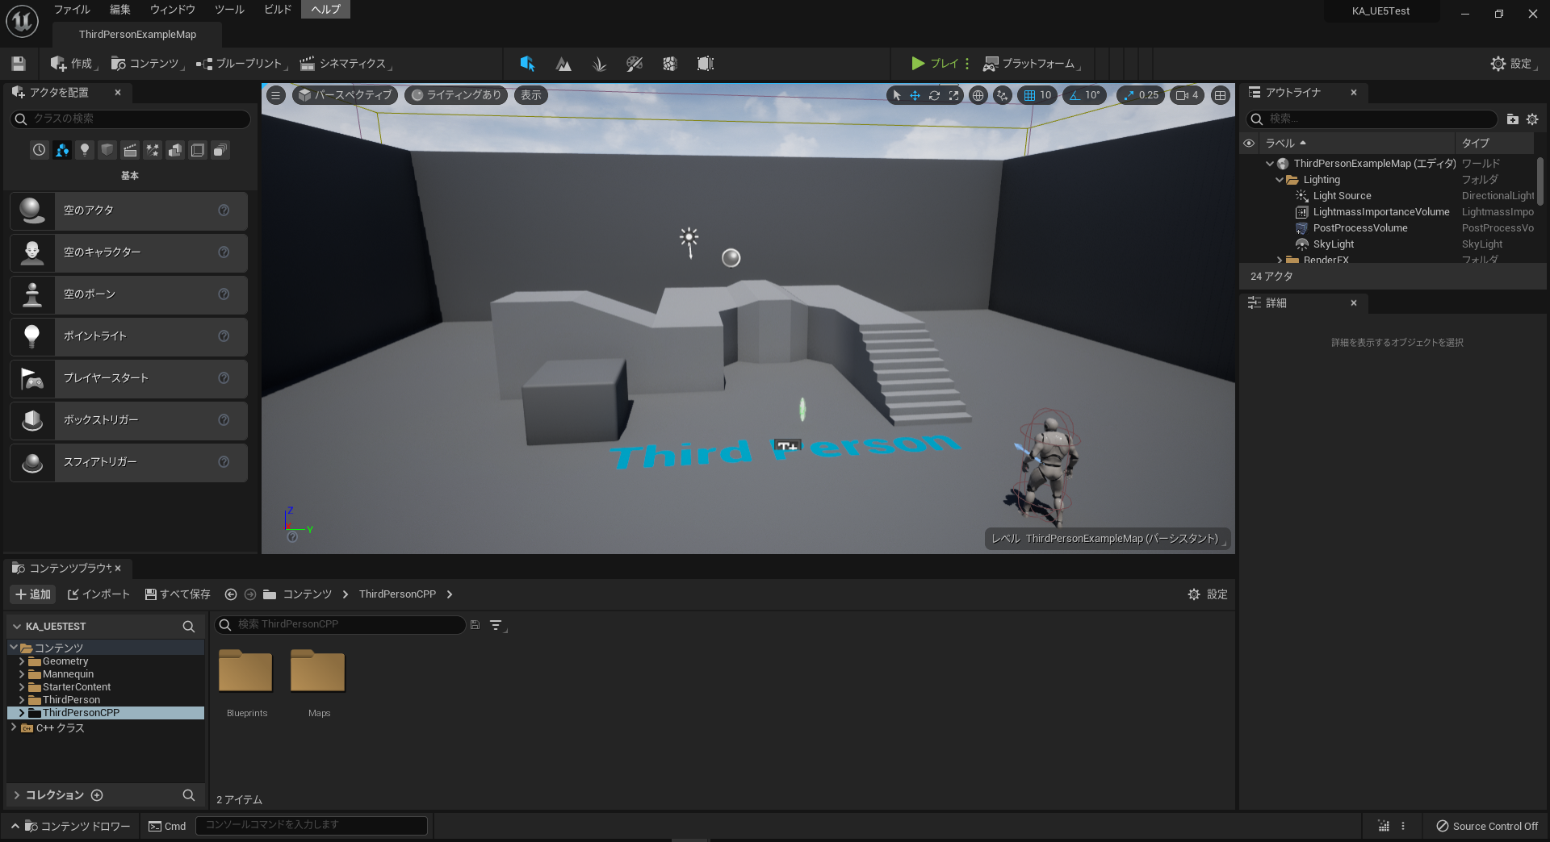Viewport: 1550px width, 842px height.
Task: Open the Build menu
Action: (x=278, y=10)
